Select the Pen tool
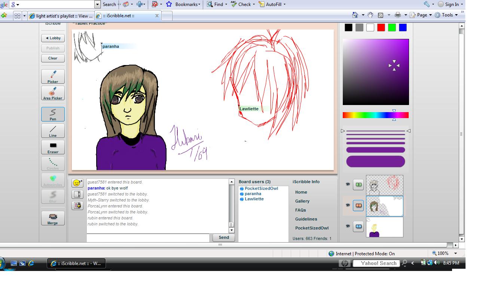 point(53,114)
